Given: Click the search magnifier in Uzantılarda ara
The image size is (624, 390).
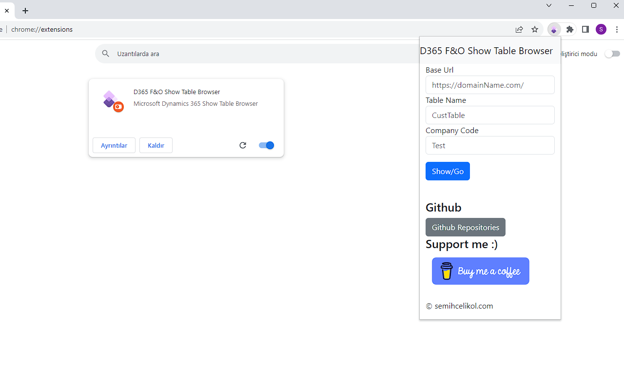Looking at the screenshot, I should tap(106, 54).
